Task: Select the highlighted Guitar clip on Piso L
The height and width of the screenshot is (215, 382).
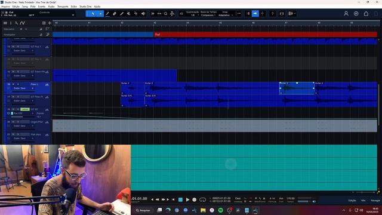Action: [x=297, y=88]
